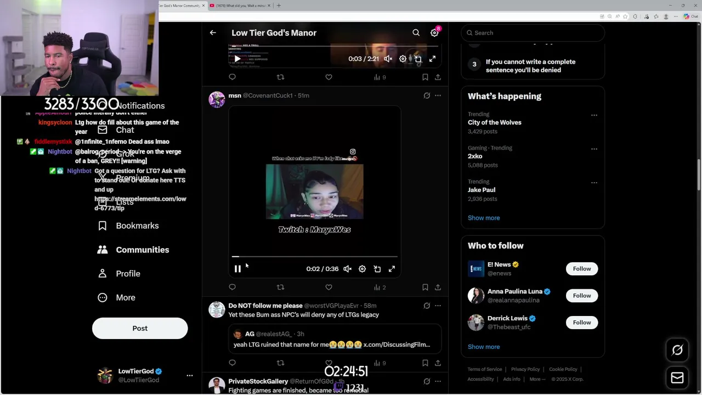
Task: Reply to the msn @CovenantCuck1 post
Action: click(x=232, y=287)
